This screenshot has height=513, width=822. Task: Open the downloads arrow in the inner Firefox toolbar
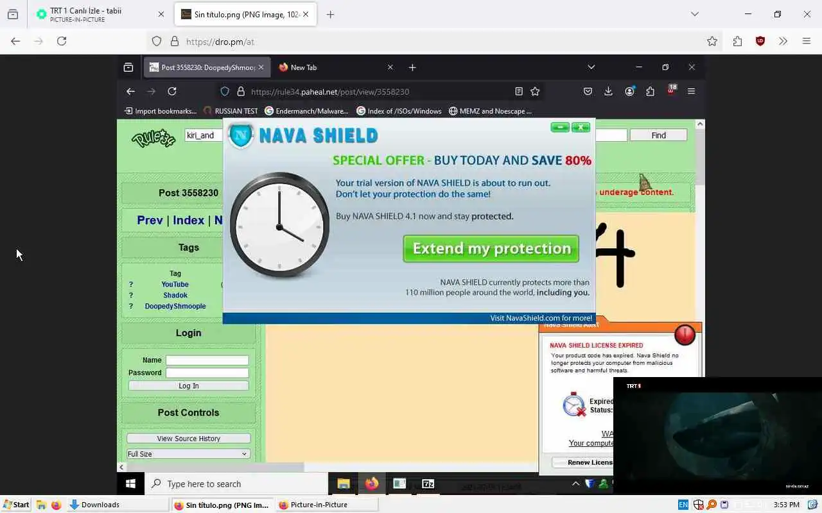coord(608,92)
